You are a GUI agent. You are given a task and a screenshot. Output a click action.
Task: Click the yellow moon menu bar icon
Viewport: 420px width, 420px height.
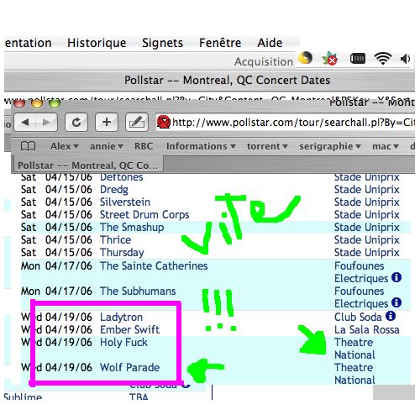point(305,58)
